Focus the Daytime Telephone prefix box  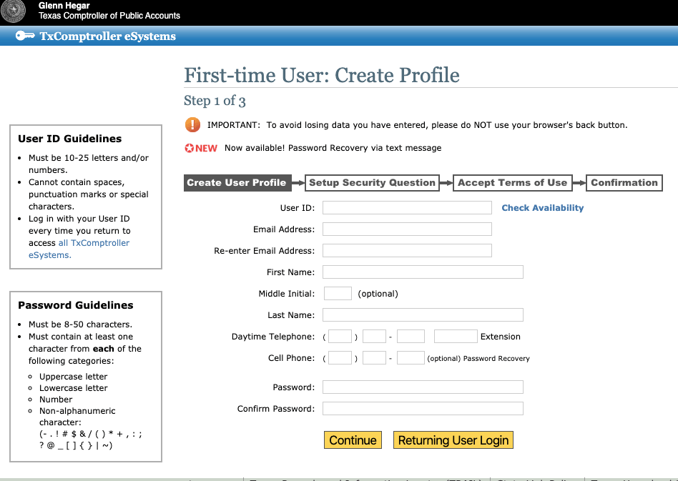click(x=374, y=336)
